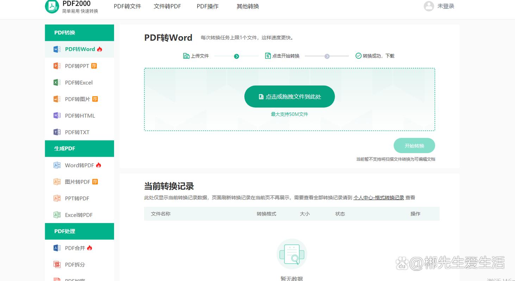
Task: Select the PDF转TXT sidebar icon
Action: pyautogui.click(x=57, y=132)
